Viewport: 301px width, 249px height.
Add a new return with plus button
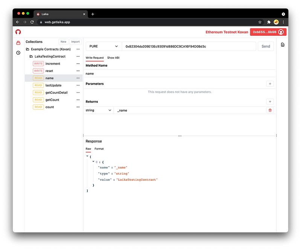pyautogui.click(x=270, y=101)
